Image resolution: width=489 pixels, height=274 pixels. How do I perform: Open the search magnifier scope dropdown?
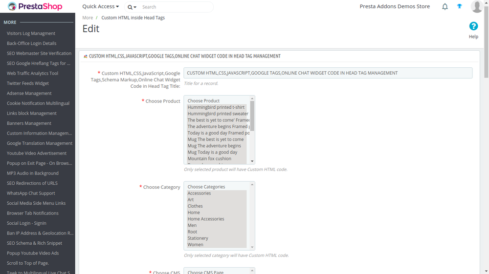(x=132, y=7)
